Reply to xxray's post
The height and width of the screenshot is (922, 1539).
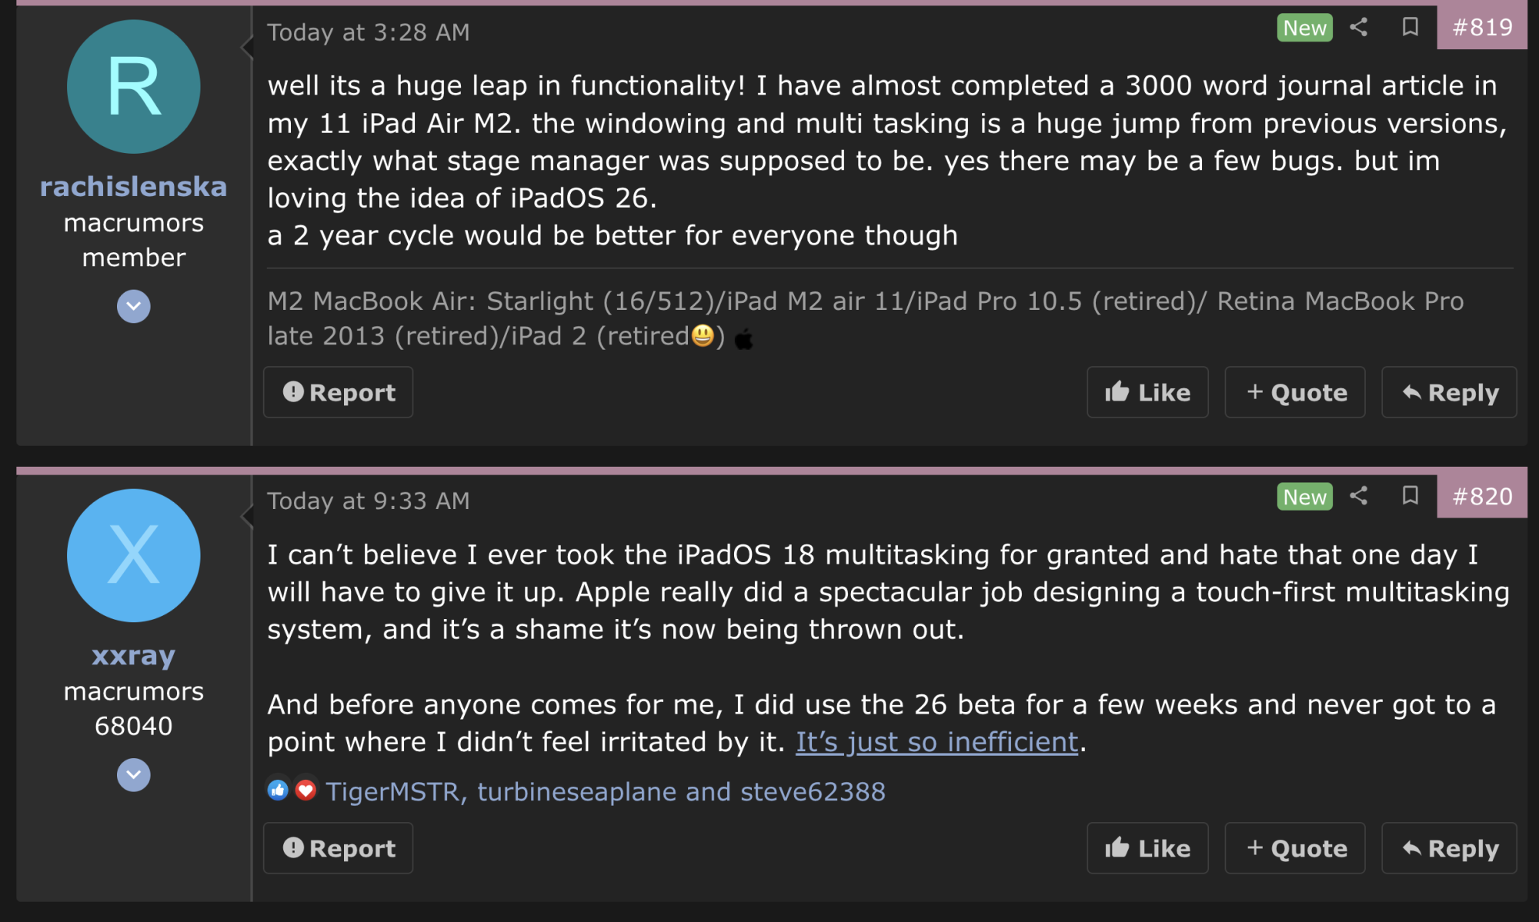coord(1449,848)
